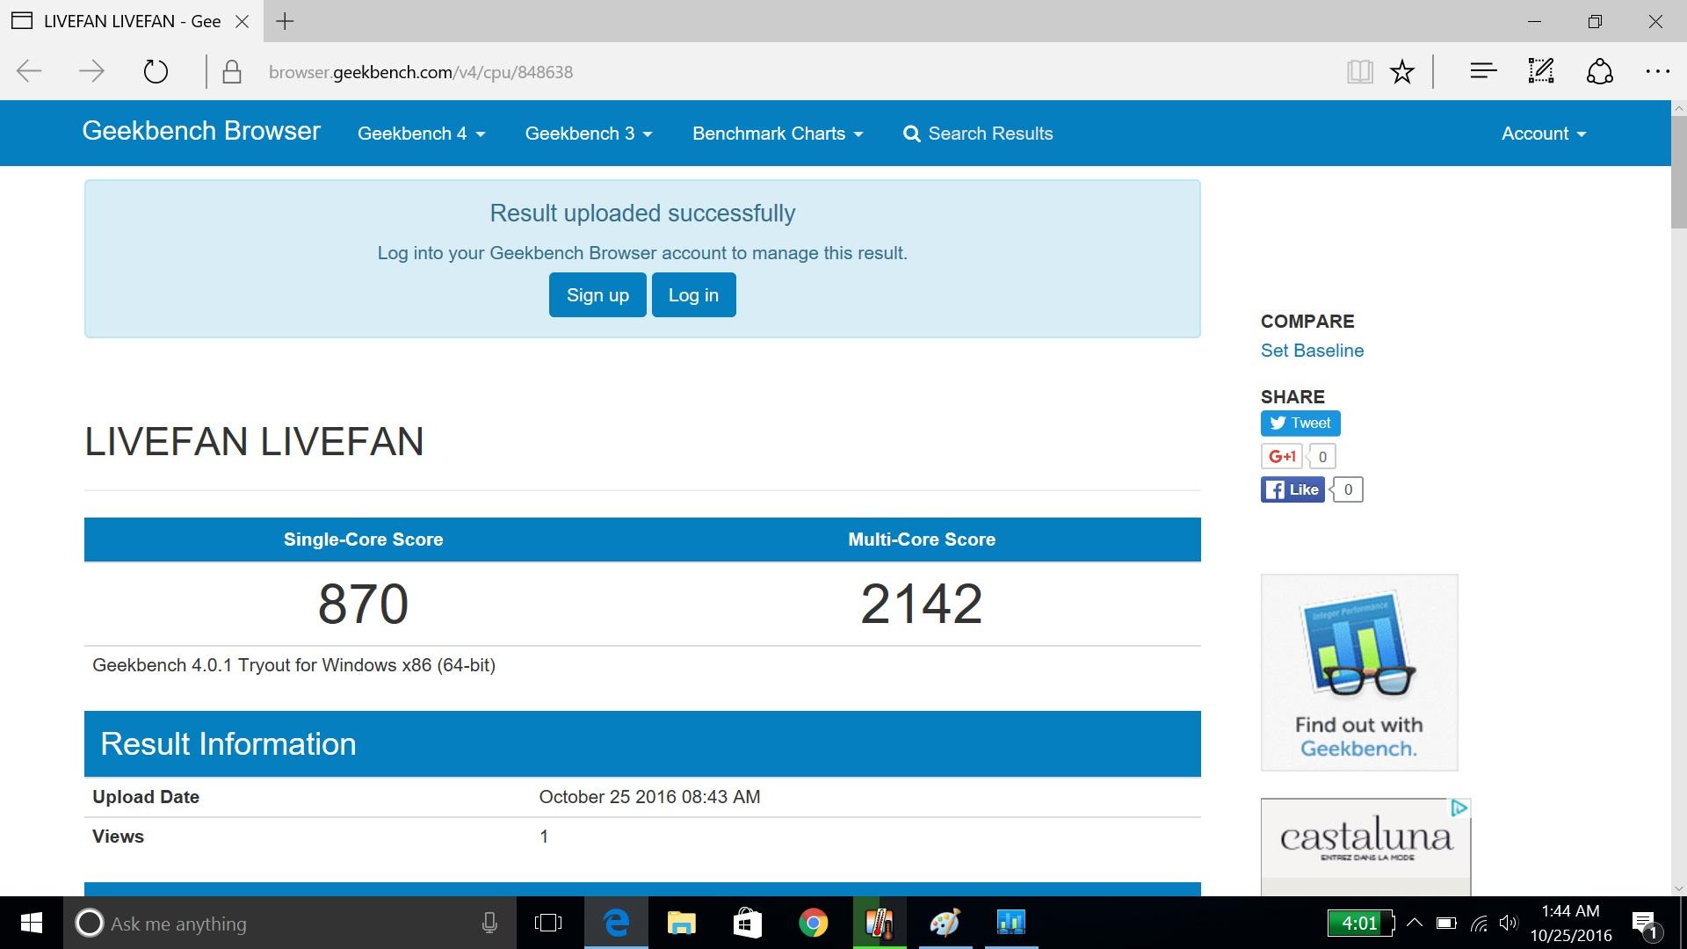Viewport: 1687px width, 949px height.
Task: Open the Find out with Geekbench ad
Action: pyautogui.click(x=1359, y=672)
